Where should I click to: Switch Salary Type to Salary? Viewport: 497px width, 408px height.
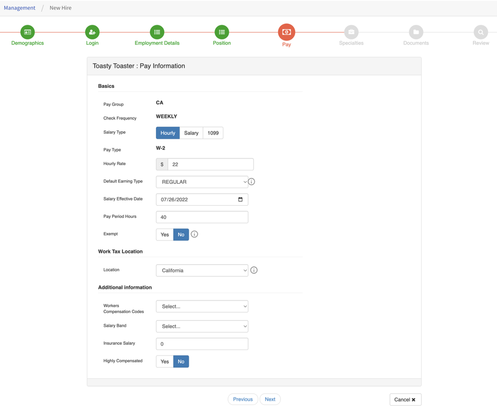[191, 133]
